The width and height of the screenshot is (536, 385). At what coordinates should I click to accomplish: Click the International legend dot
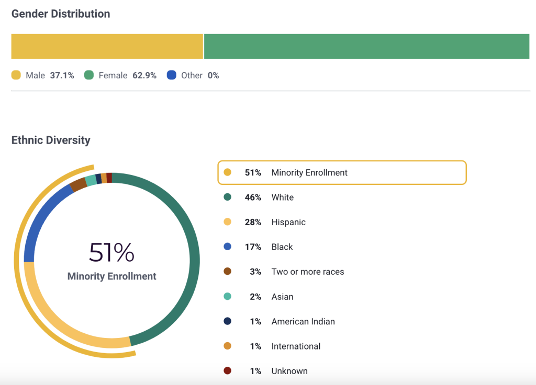[x=227, y=346]
